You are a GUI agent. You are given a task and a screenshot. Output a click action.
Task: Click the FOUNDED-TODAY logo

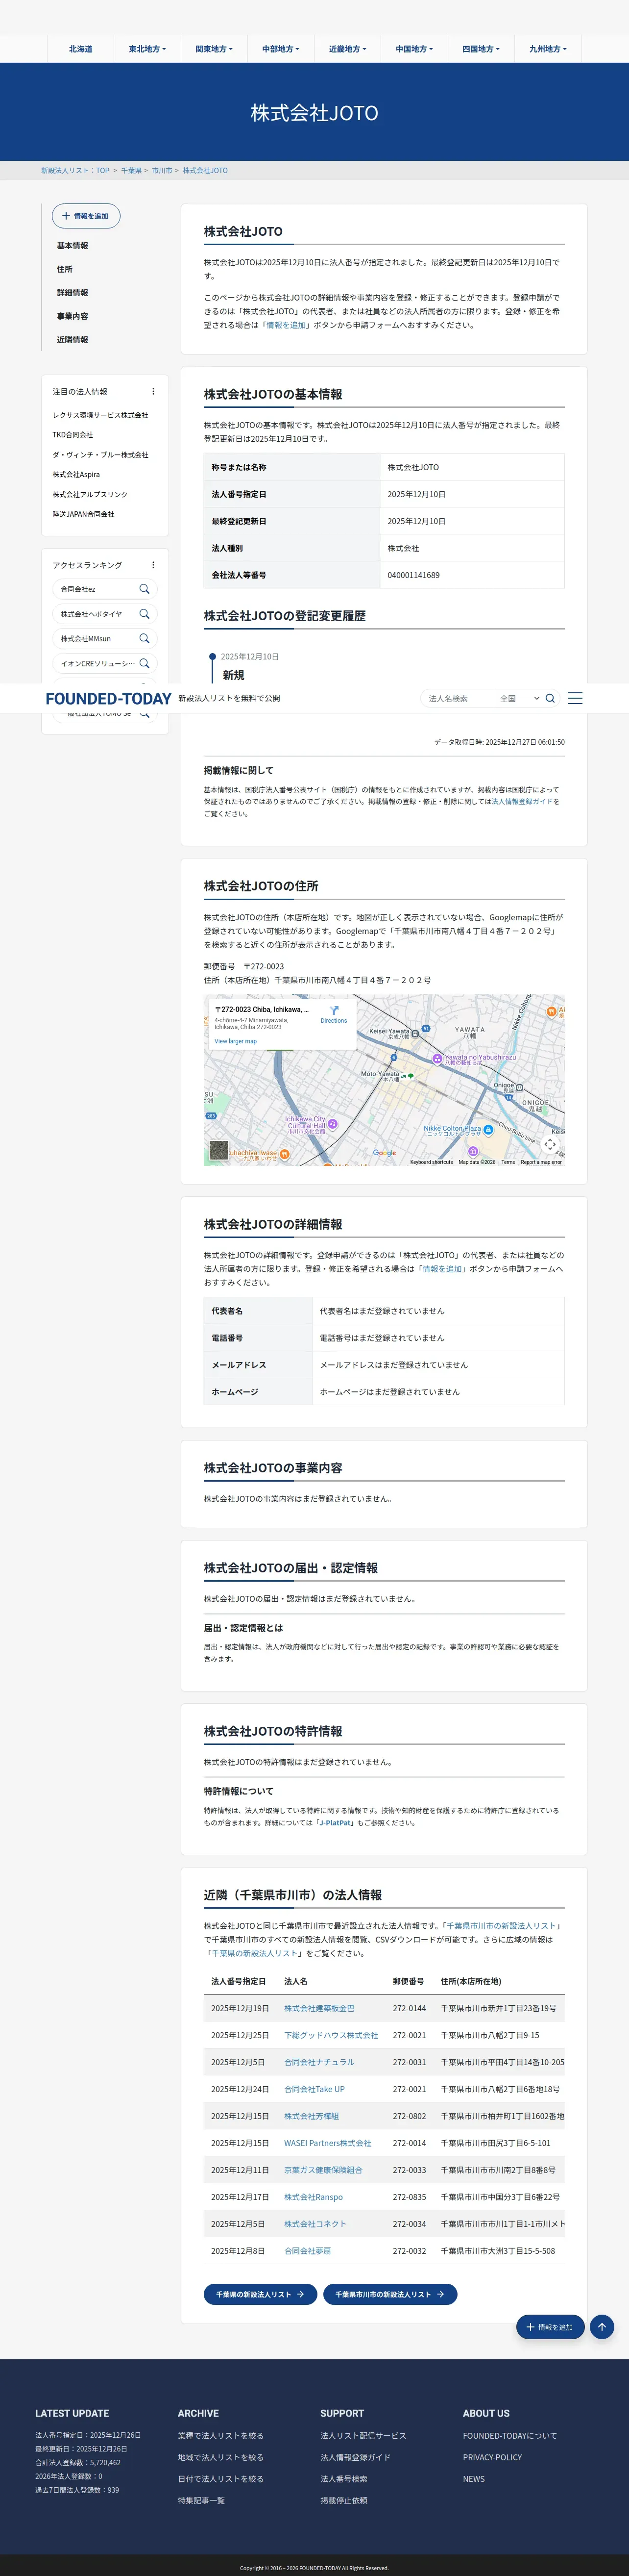pos(109,698)
